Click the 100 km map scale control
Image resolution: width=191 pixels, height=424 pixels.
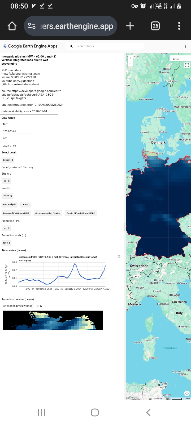point(173,399)
